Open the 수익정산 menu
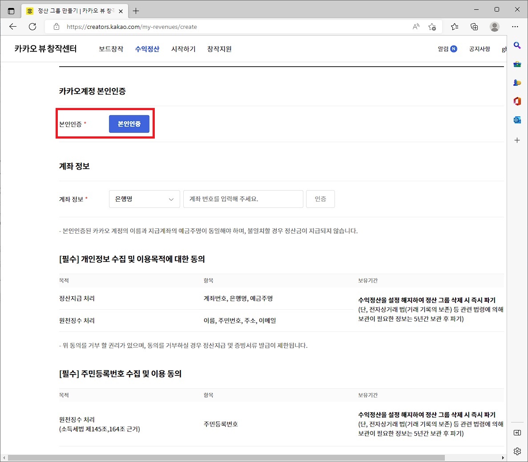Viewport: 528px width, 462px height. tap(147, 49)
